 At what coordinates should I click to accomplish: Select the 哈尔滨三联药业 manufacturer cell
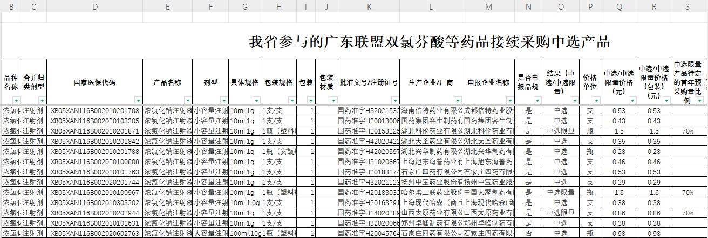(x=431, y=192)
